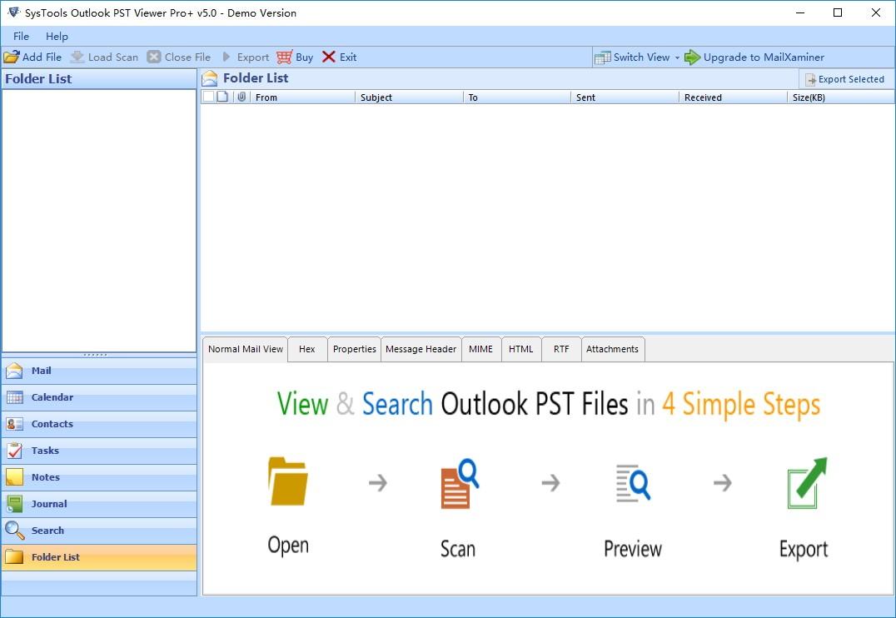Screen dimensions: 896x618
Task: Select the Calendar navigation label
Action: coord(52,397)
